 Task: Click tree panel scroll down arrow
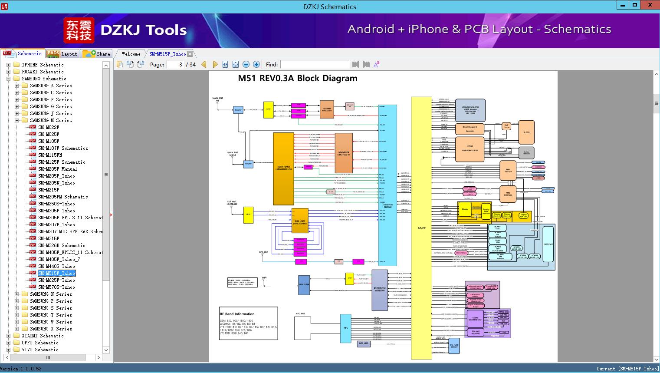106,350
